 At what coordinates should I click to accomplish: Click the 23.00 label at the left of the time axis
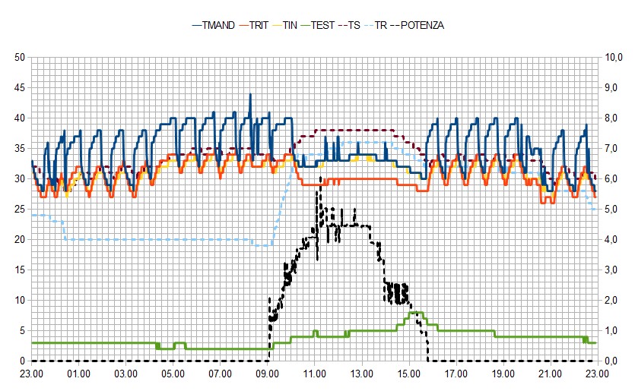pyautogui.click(x=32, y=374)
